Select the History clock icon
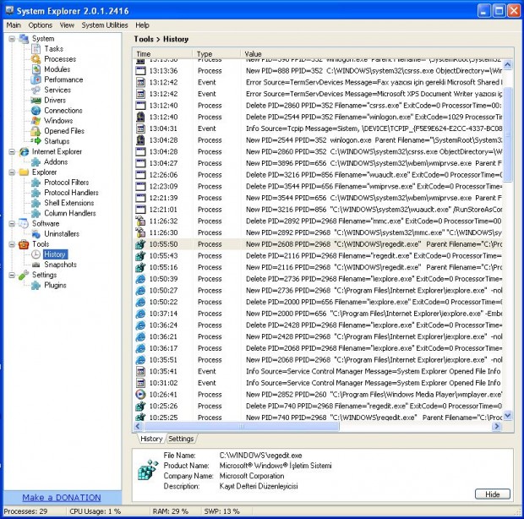Screen dimensions: 524x519 (35, 254)
